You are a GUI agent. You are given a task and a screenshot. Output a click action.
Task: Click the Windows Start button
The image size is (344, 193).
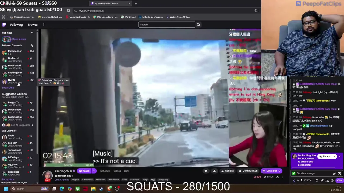[6, 189]
